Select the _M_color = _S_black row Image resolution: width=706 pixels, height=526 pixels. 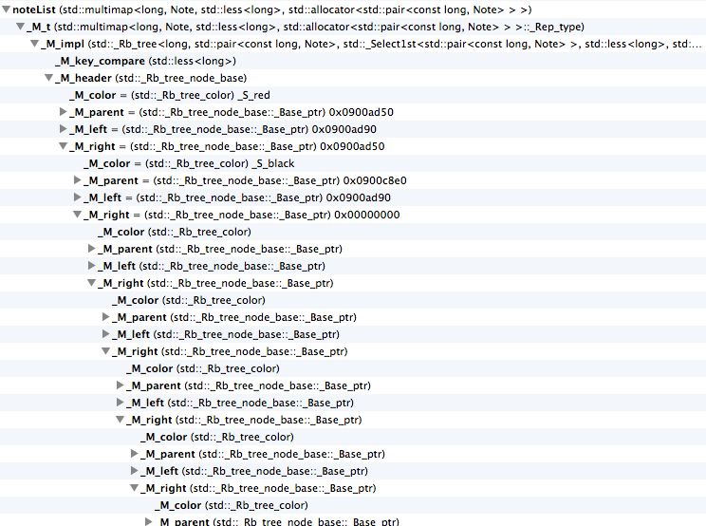tap(353, 163)
